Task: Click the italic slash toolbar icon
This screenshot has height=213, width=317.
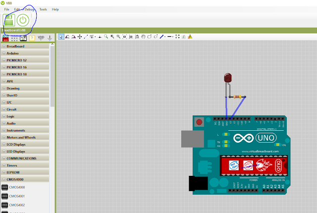Action: pos(183,37)
